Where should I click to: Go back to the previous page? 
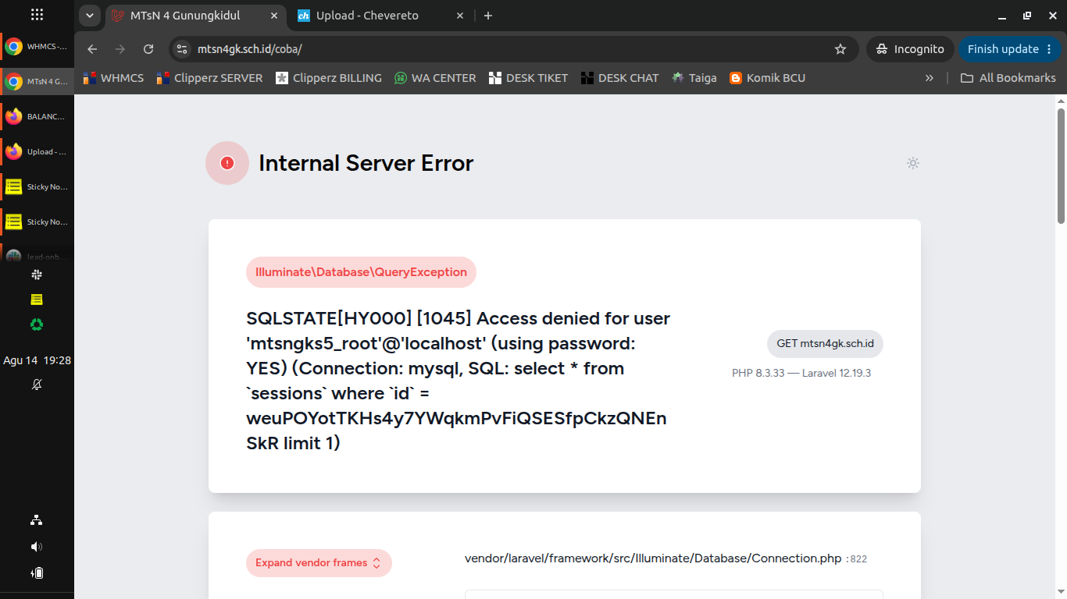[92, 49]
